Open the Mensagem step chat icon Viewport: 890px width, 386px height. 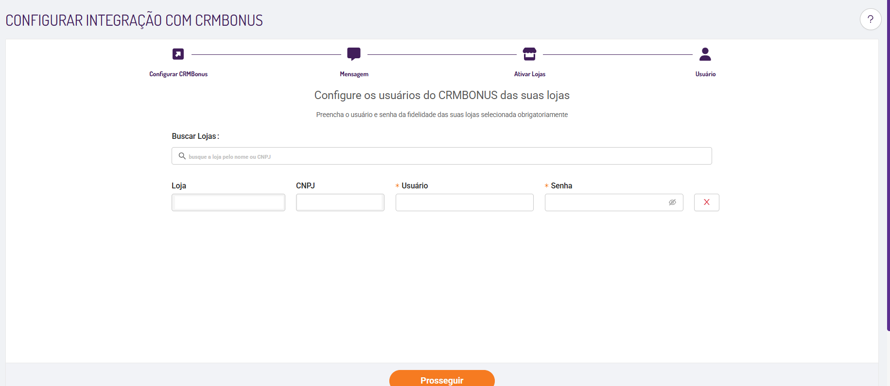354,54
